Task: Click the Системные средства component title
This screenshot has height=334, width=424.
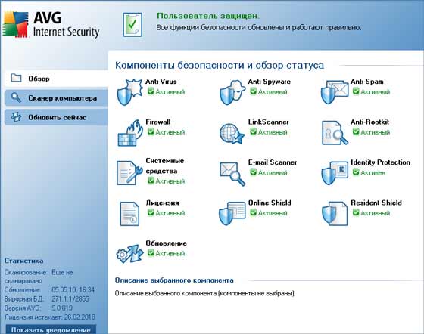Action: (165, 166)
